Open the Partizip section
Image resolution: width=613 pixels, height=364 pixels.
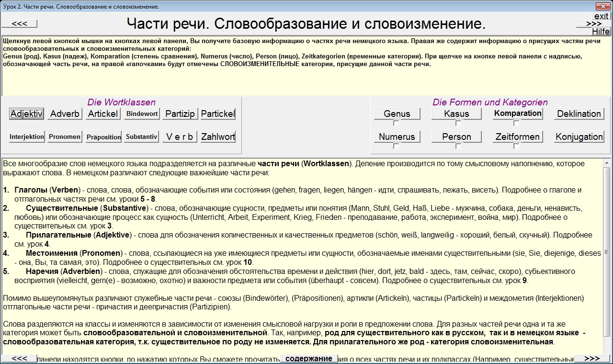pyautogui.click(x=180, y=114)
